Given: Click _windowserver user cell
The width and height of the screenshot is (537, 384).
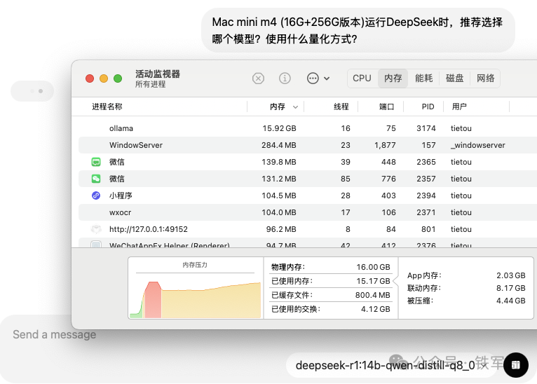Looking at the screenshot, I should [x=477, y=145].
